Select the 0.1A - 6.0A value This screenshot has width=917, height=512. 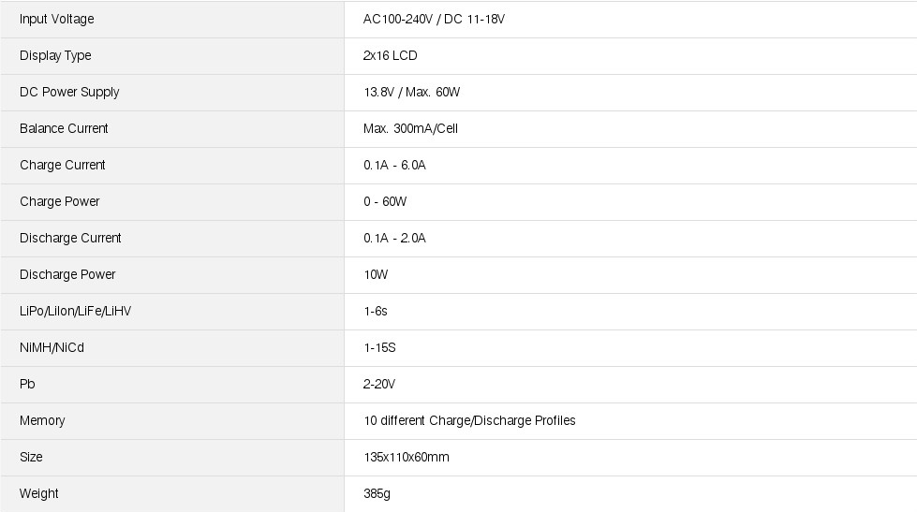click(394, 165)
